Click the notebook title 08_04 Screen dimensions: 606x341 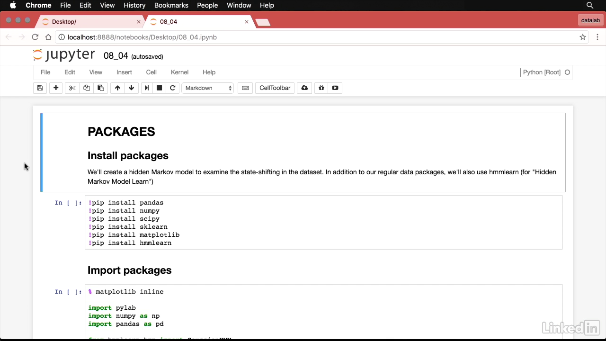[116, 56]
